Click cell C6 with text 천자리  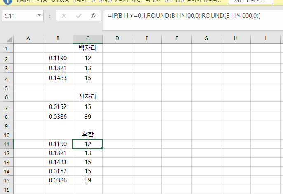[87, 97]
